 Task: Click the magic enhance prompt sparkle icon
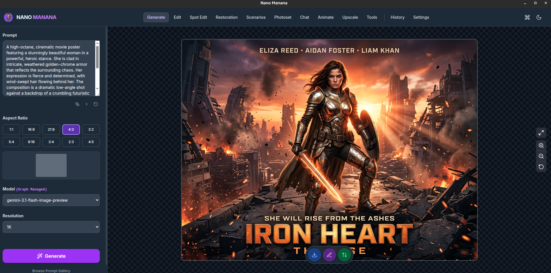(x=77, y=104)
